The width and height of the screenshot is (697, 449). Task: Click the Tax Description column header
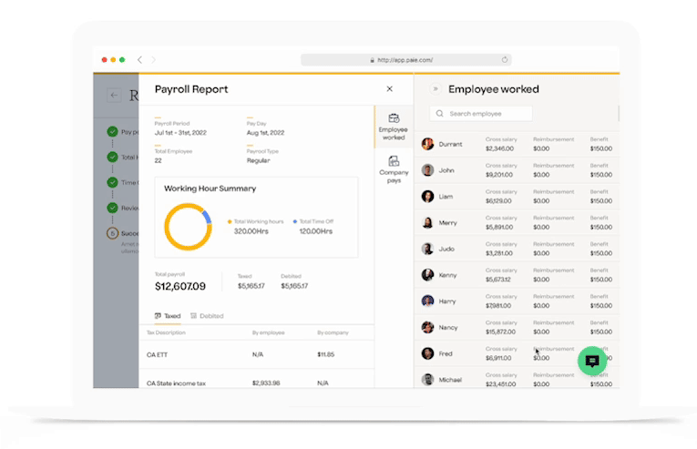click(x=166, y=332)
